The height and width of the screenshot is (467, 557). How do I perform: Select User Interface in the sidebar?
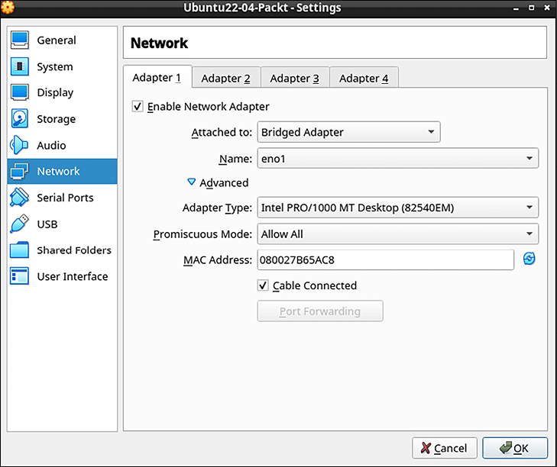[x=62, y=276]
